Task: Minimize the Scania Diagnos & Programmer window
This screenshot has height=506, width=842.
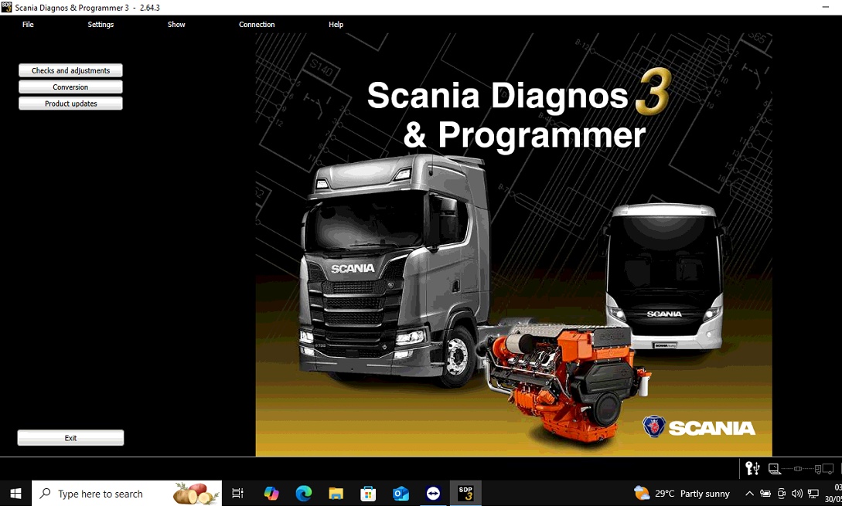Action: pyautogui.click(x=825, y=8)
